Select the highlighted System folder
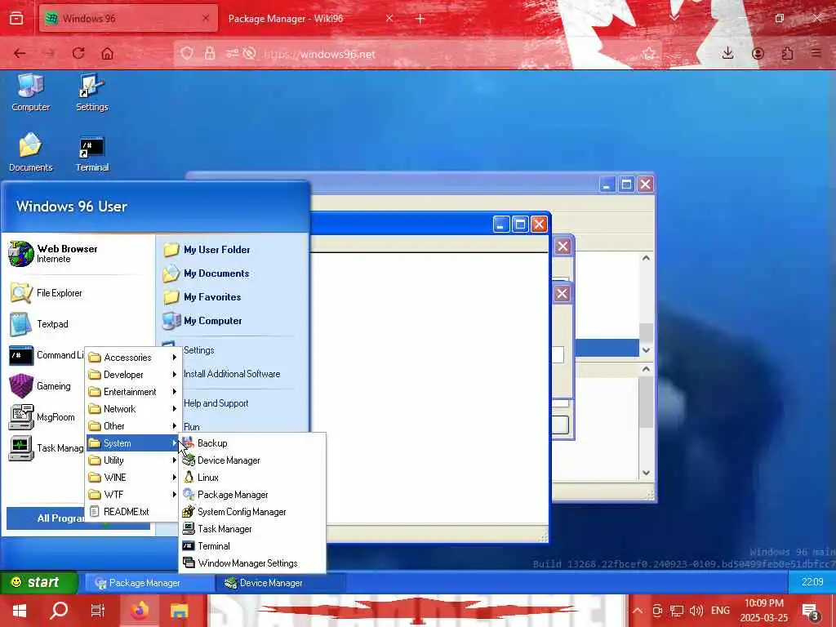Screen dimensions: 836x627 click(133, 443)
